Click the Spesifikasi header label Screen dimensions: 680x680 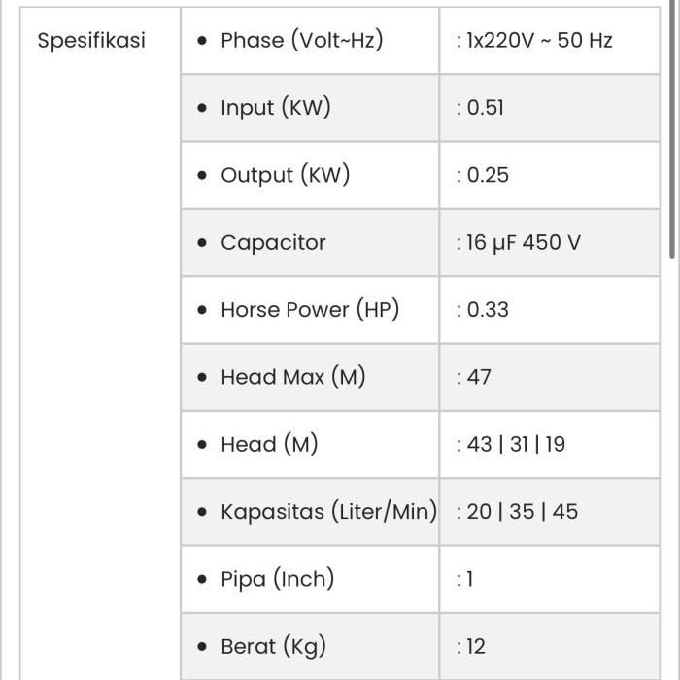pos(91,41)
